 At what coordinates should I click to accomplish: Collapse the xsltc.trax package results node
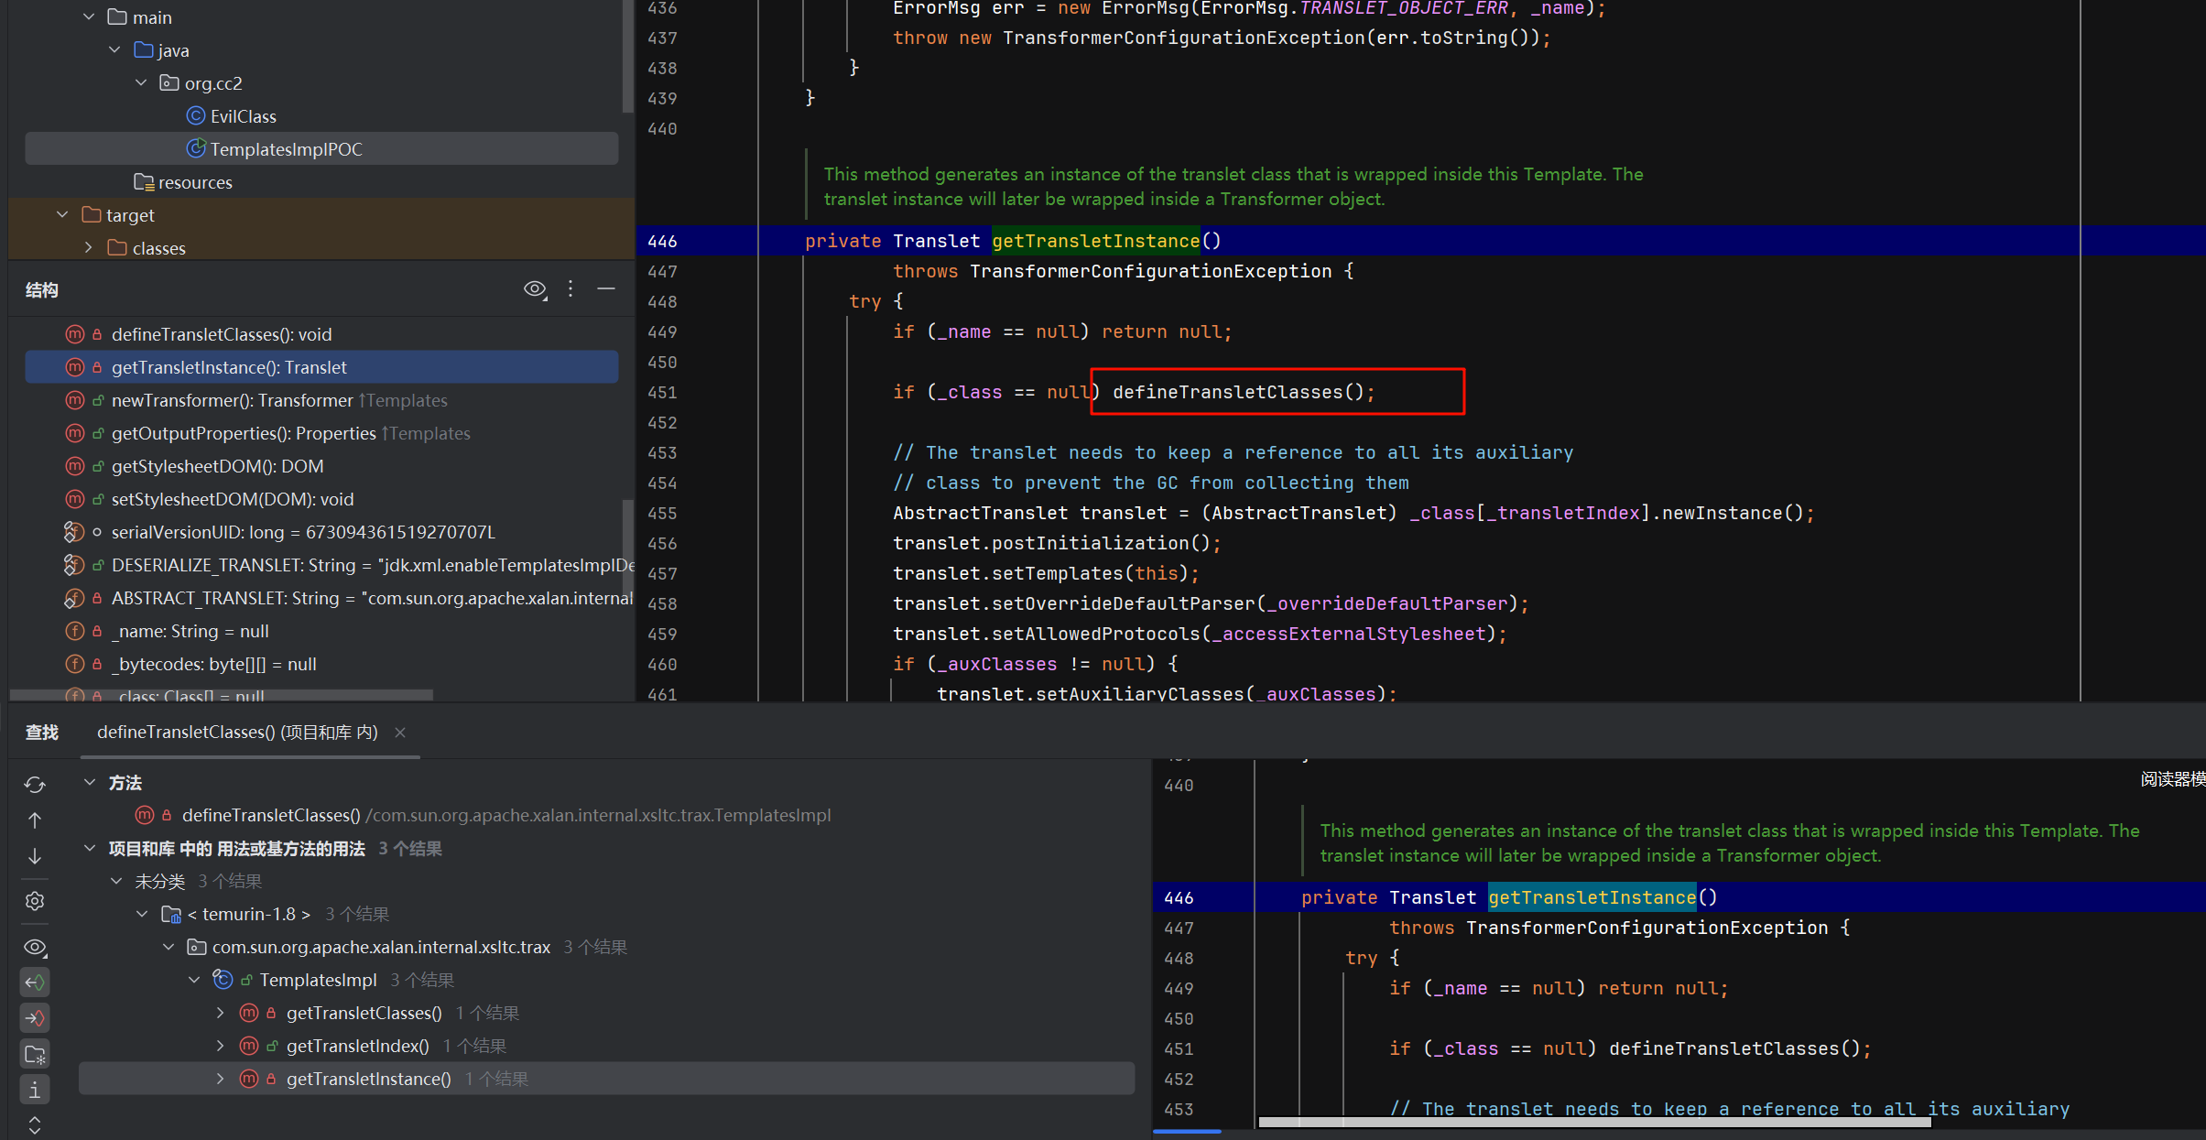168,947
